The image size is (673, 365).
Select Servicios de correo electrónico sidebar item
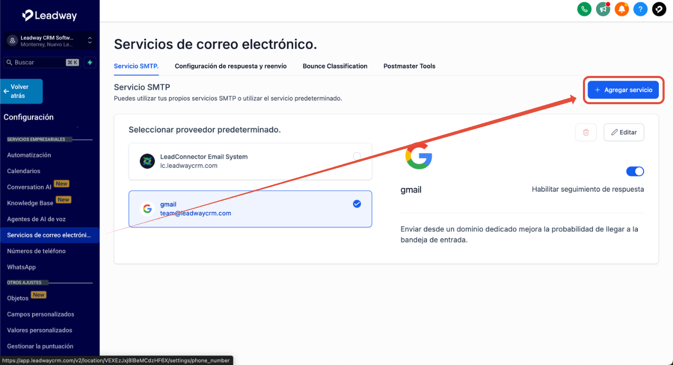coord(49,235)
